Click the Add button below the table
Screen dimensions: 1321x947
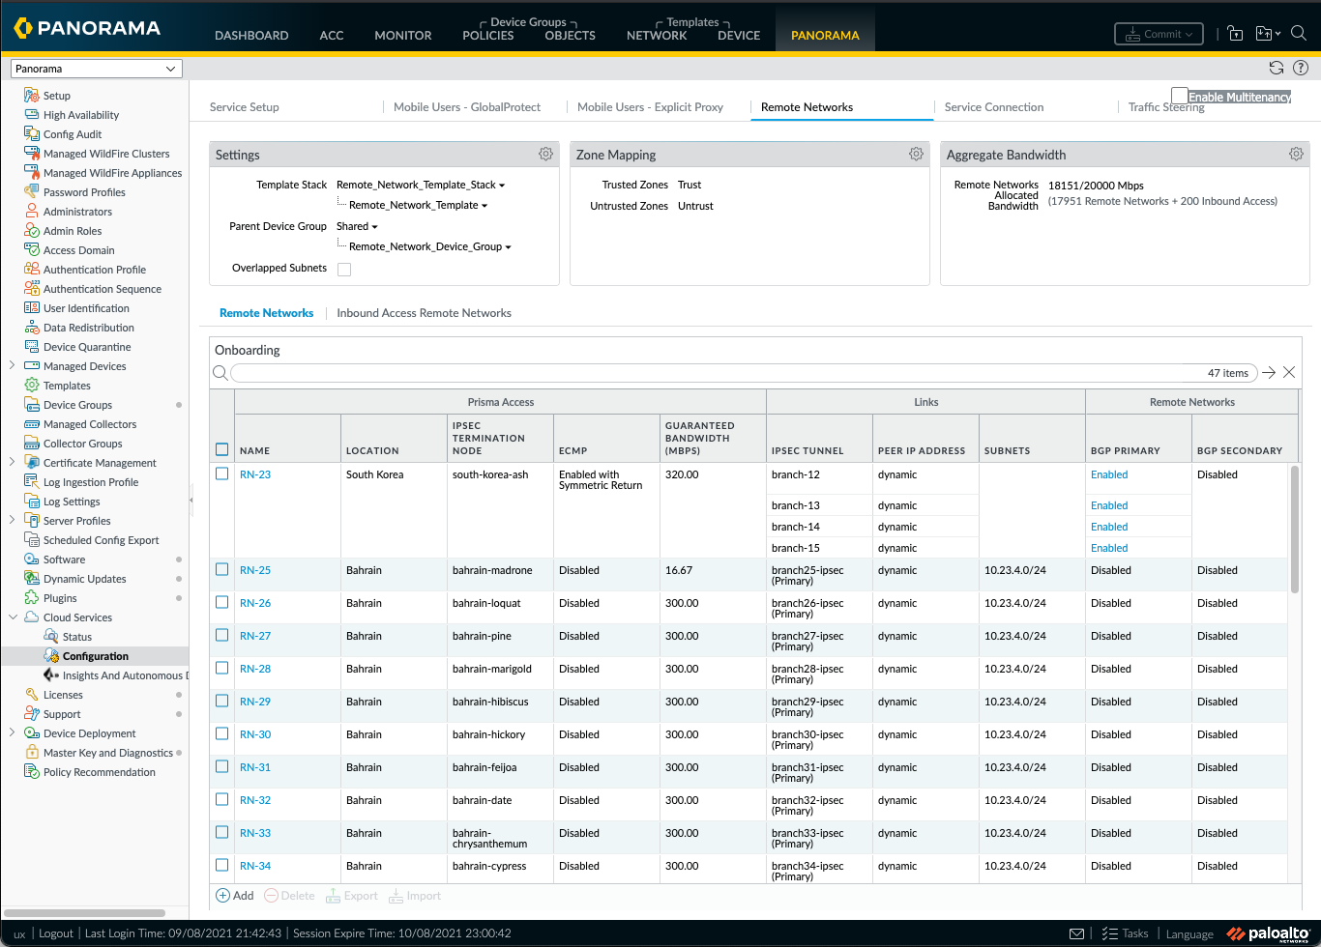pos(235,896)
